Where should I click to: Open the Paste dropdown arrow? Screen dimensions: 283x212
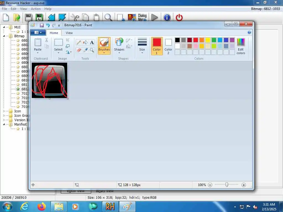[38, 53]
